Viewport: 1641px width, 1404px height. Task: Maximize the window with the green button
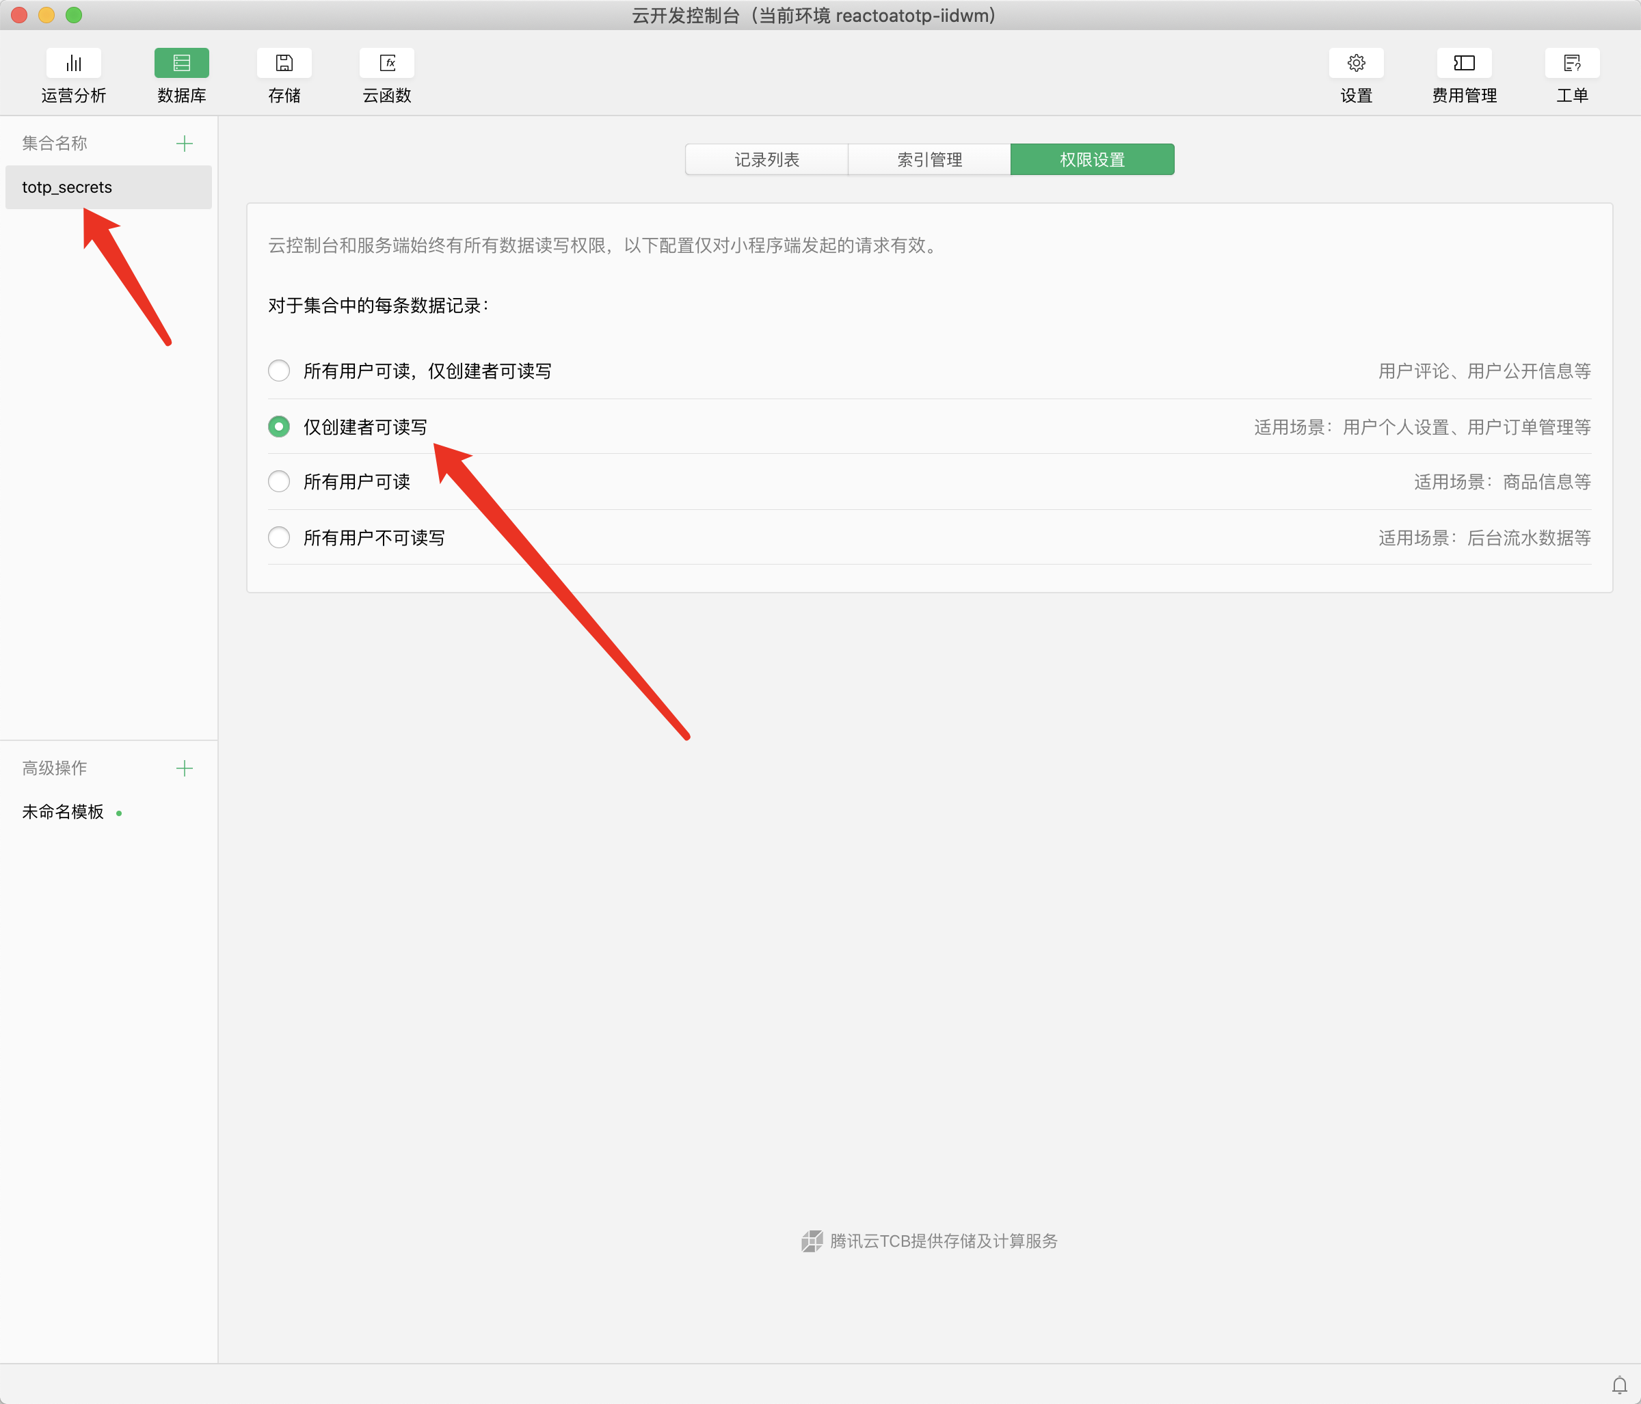tap(74, 15)
